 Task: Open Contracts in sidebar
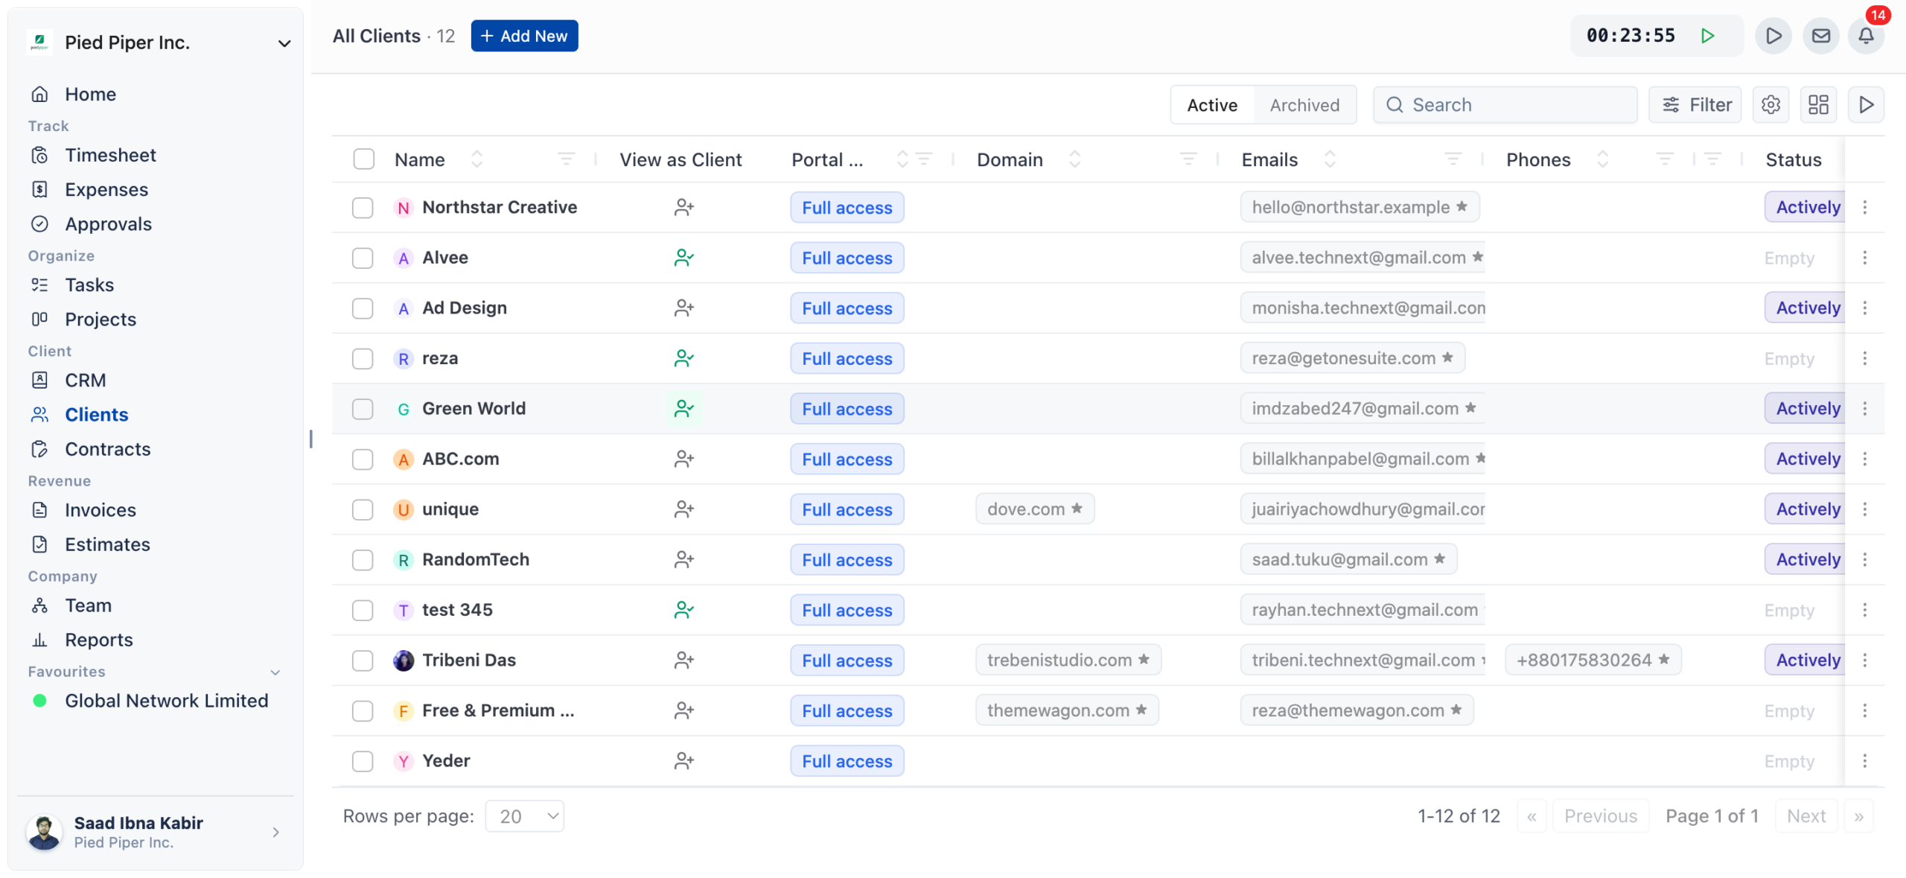pos(107,449)
